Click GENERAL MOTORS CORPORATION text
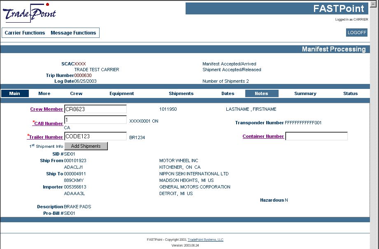This screenshot has height=249, width=379. pyautogui.click(x=195, y=187)
